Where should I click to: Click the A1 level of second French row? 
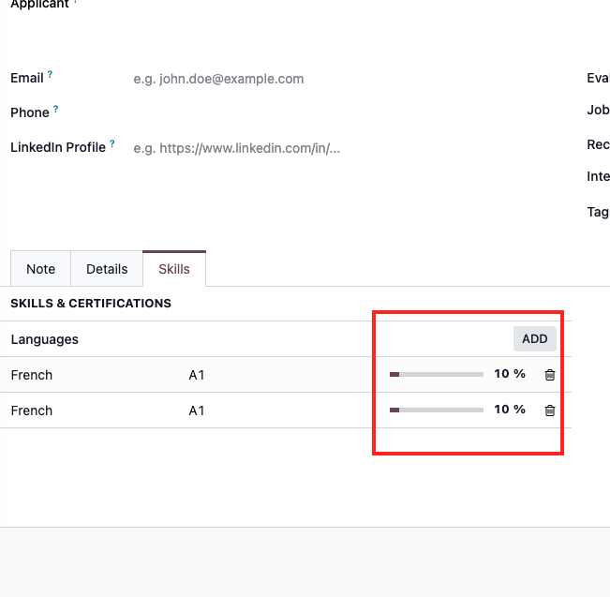[x=197, y=410]
